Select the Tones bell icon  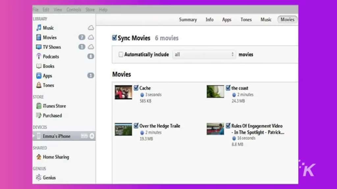(39, 85)
